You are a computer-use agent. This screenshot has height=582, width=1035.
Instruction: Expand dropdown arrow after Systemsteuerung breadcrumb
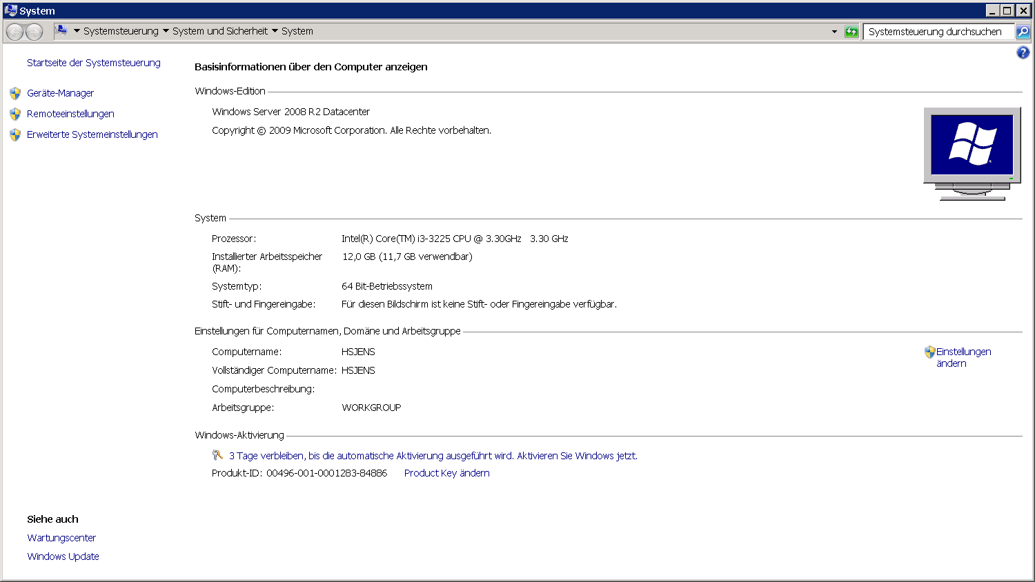pyautogui.click(x=166, y=31)
